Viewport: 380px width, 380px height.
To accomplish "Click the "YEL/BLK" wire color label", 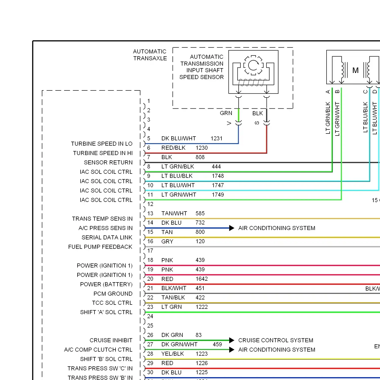I will pyautogui.click(x=173, y=354).
